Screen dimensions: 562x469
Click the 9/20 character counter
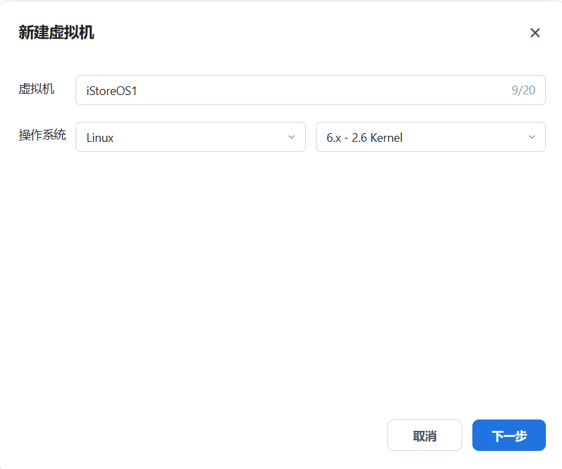[x=523, y=90]
